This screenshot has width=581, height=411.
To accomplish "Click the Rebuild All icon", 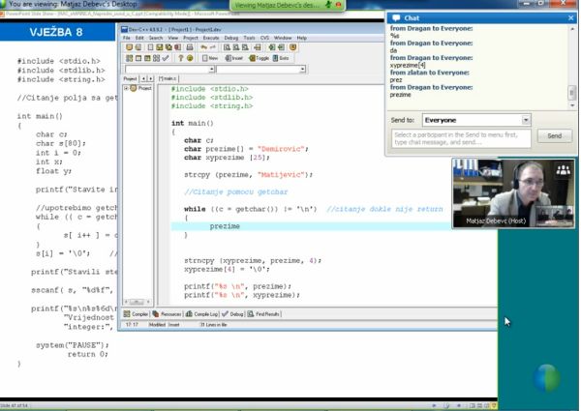I will (x=156, y=58).
